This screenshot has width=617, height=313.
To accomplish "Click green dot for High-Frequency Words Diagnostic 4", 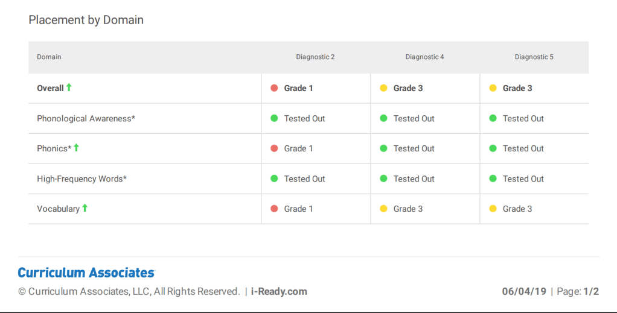I will pos(383,179).
